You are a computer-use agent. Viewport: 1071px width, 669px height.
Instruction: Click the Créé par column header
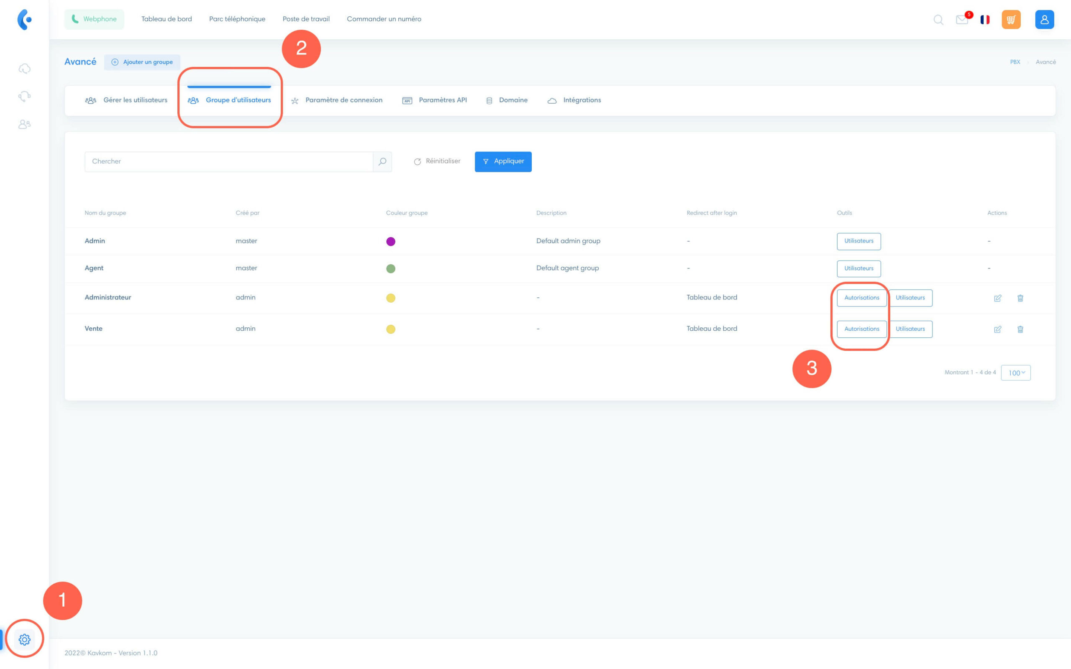point(247,213)
